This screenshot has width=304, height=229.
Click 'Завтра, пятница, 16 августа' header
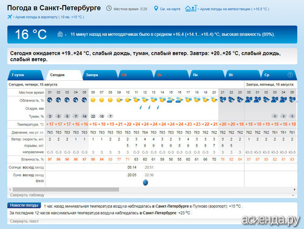pyautogui.click(x=269, y=84)
